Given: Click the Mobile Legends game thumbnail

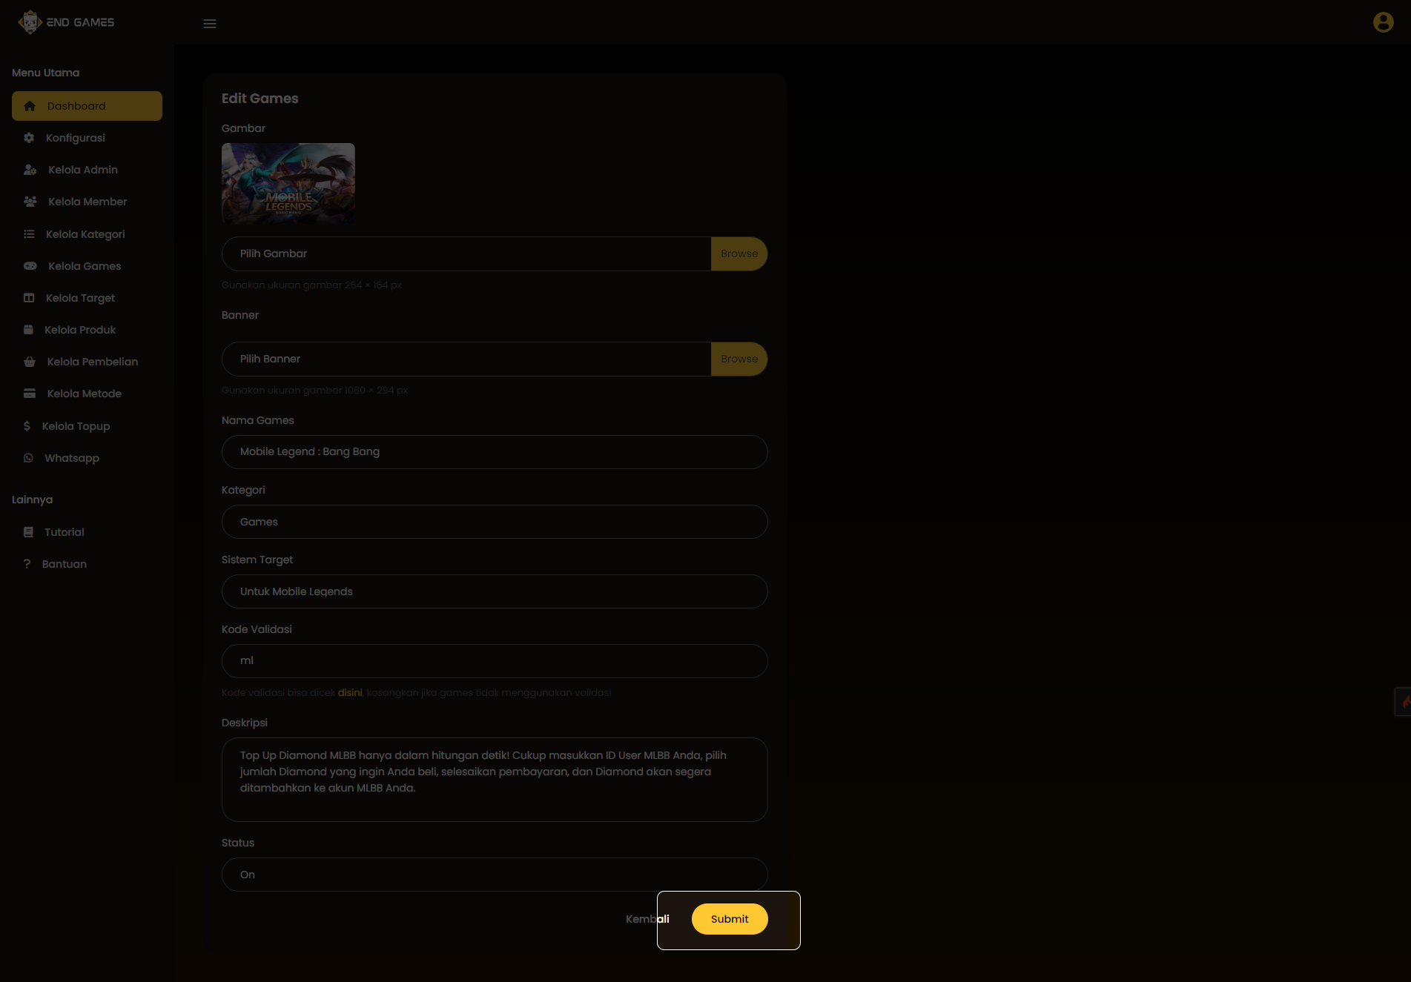Looking at the screenshot, I should pos(288,183).
